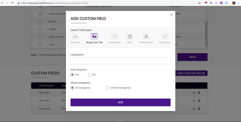Click the blue tag extension icon

226,3
